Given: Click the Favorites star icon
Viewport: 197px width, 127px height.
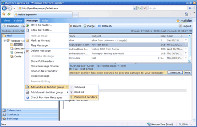Looking at the screenshot, I should [x=4, y=14].
